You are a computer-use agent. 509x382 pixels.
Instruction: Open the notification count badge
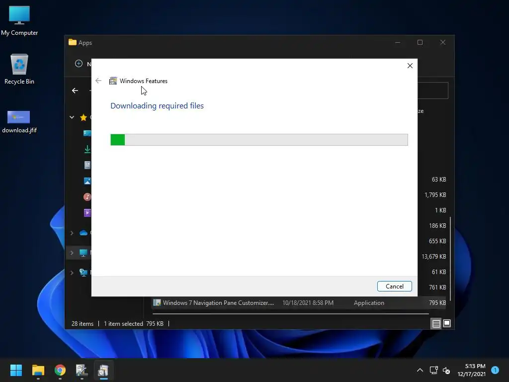495,370
